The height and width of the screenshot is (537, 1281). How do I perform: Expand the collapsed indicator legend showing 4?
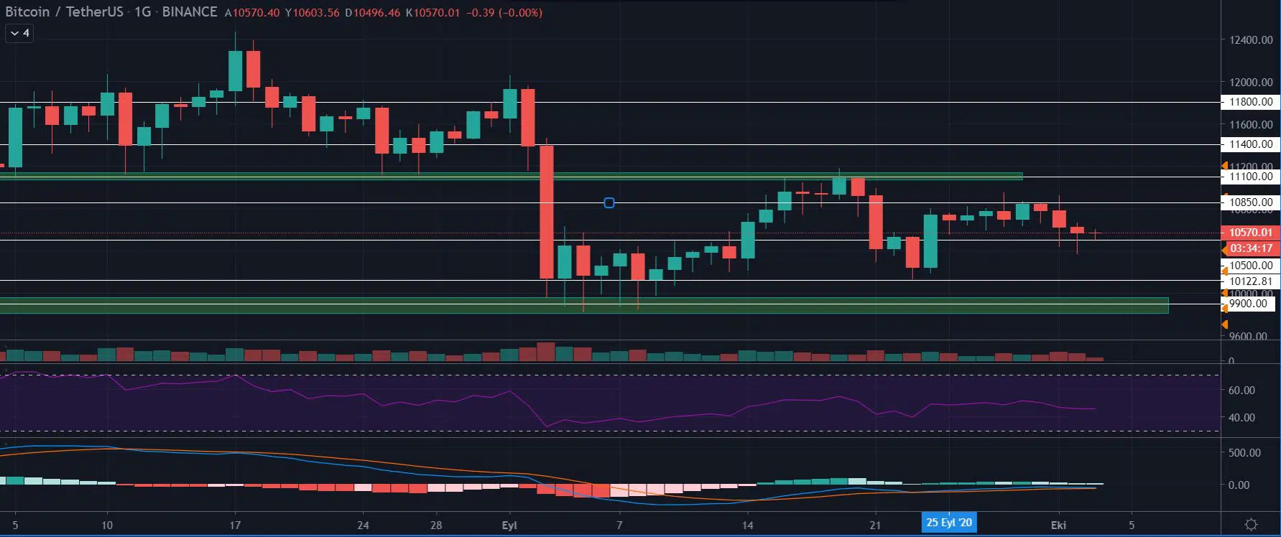(x=19, y=33)
